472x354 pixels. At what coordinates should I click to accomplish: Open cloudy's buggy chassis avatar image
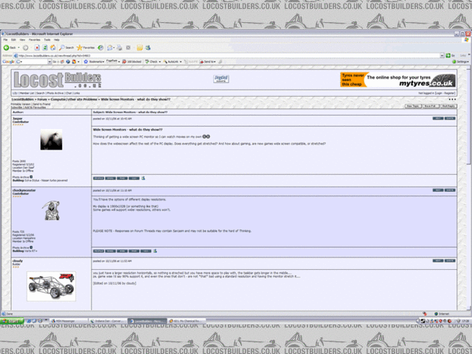click(x=51, y=286)
